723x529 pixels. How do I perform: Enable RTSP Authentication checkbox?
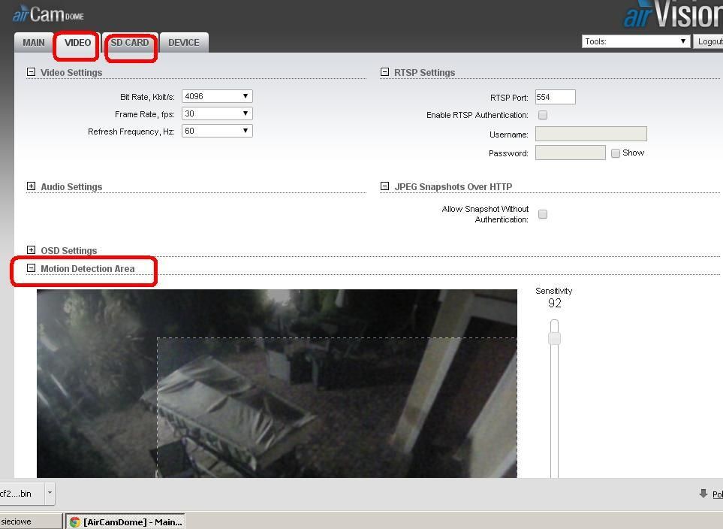543,115
